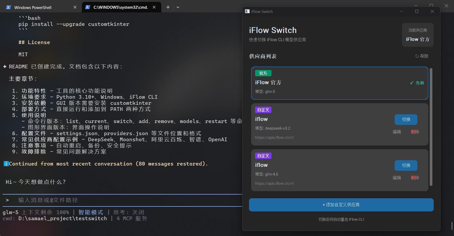The height and width of the screenshot is (236, 454).
Task: Maximize the iFlow Switch window
Action: [417, 11]
